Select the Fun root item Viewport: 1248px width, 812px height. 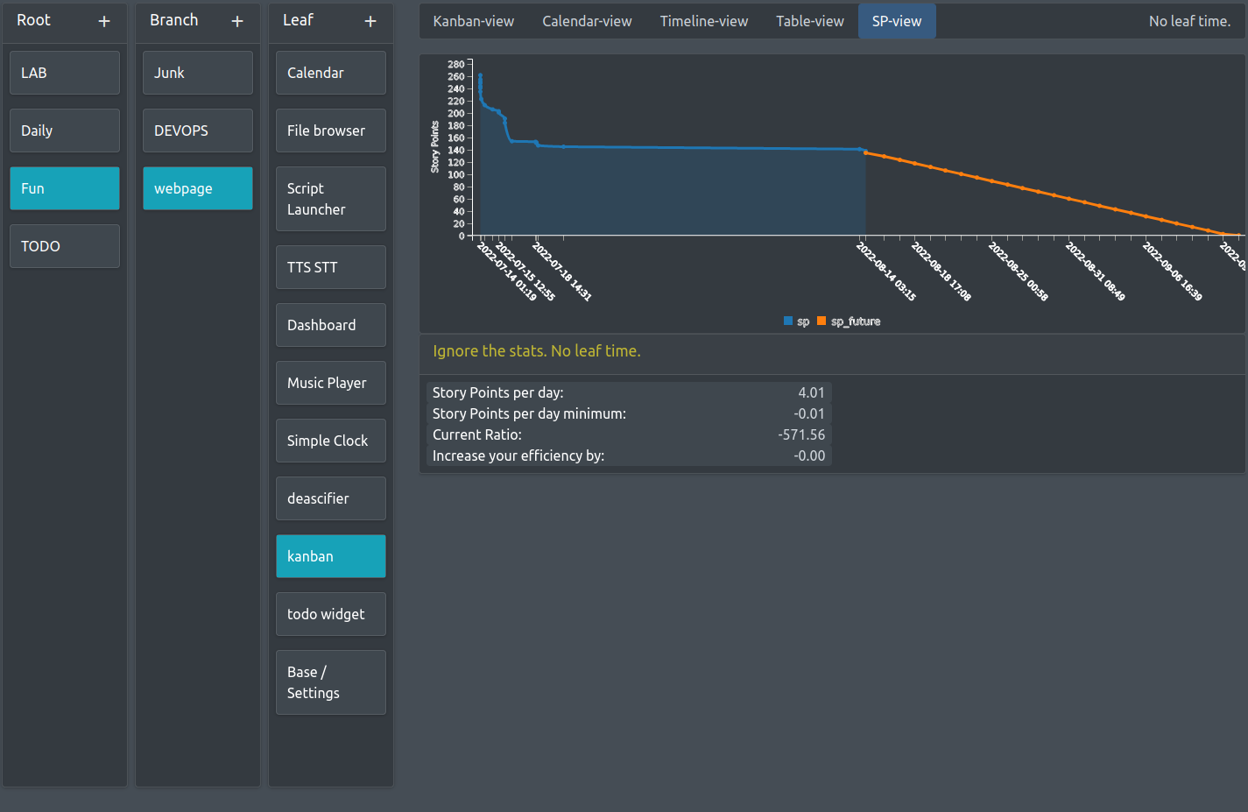(65, 188)
